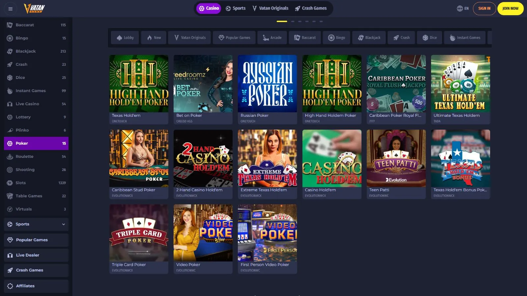Select the Lobby category filter
Screen dimensions: 527x296
coord(125,38)
